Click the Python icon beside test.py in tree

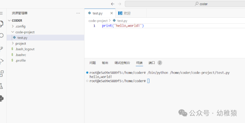point(14,38)
